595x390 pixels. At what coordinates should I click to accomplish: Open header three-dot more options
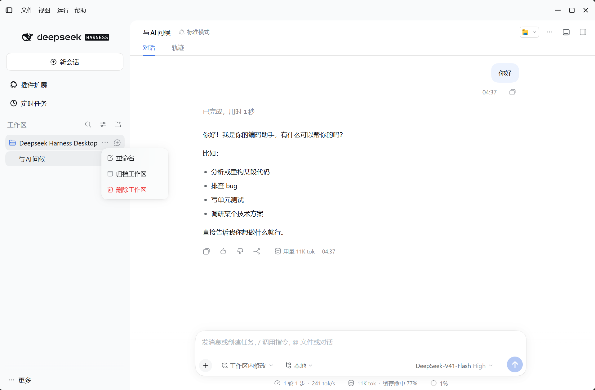pyautogui.click(x=549, y=32)
